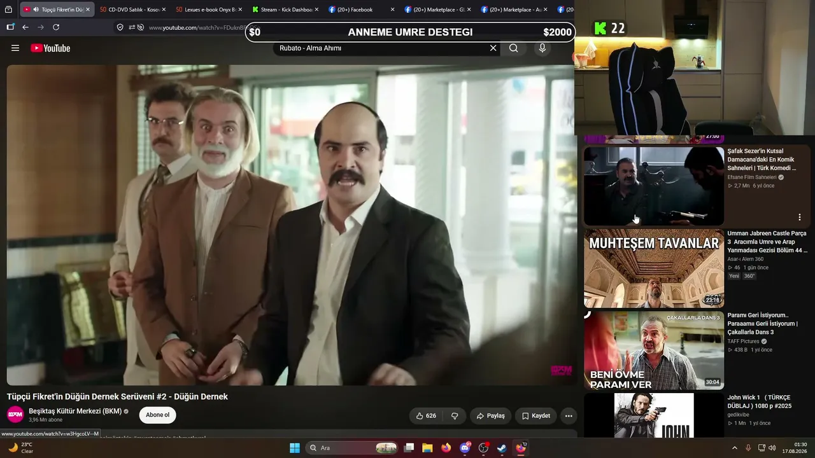Open Paramı Geri İstiyorum video title

point(762,324)
